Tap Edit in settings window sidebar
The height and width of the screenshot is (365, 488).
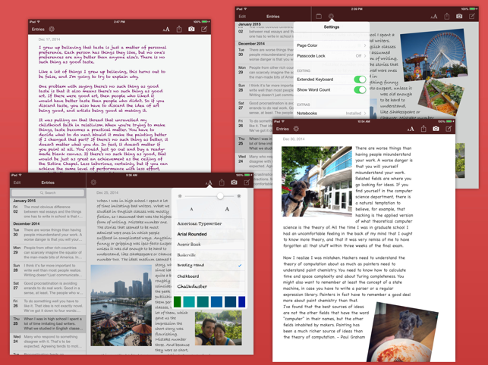coord(242,17)
